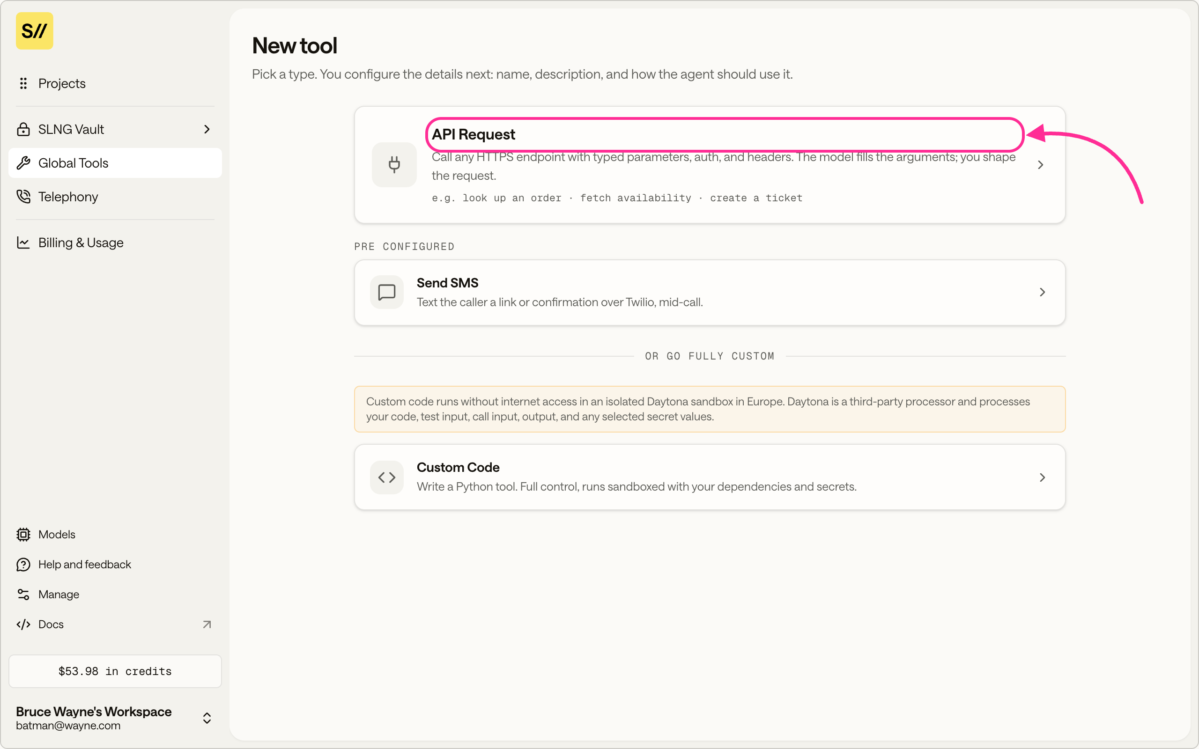This screenshot has height=749, width=1199.
Task: Open Custom Code via its right chevron
Action: pos(1043,477)
